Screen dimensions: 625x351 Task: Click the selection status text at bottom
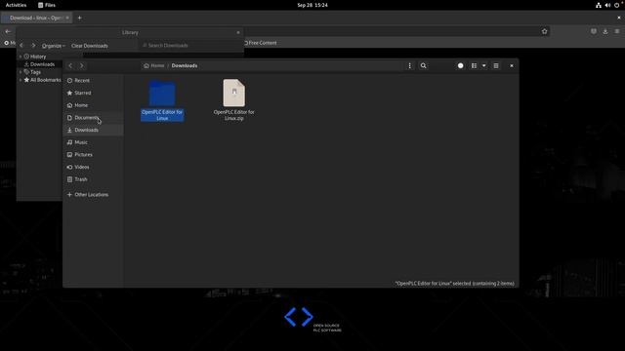[455, 284]
